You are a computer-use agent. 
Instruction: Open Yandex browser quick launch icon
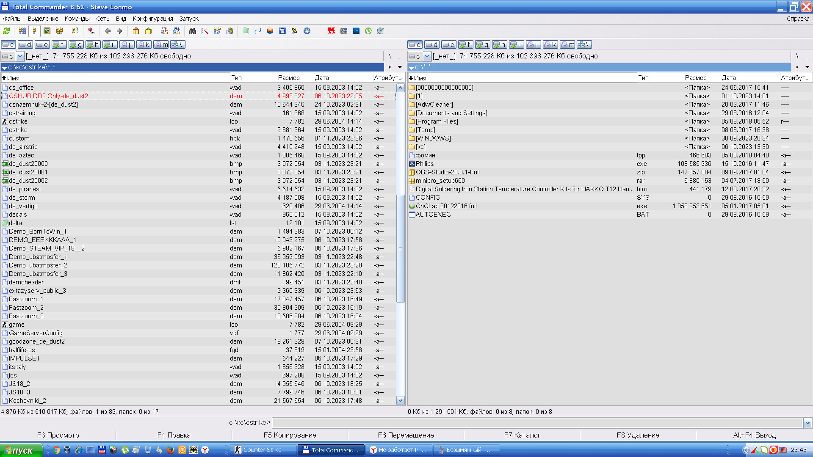pos(205,450)
